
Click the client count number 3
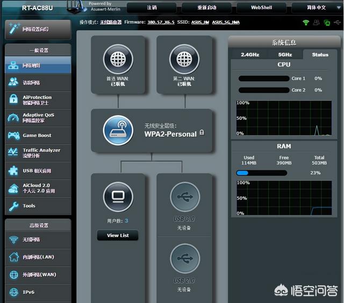(126, 221)
